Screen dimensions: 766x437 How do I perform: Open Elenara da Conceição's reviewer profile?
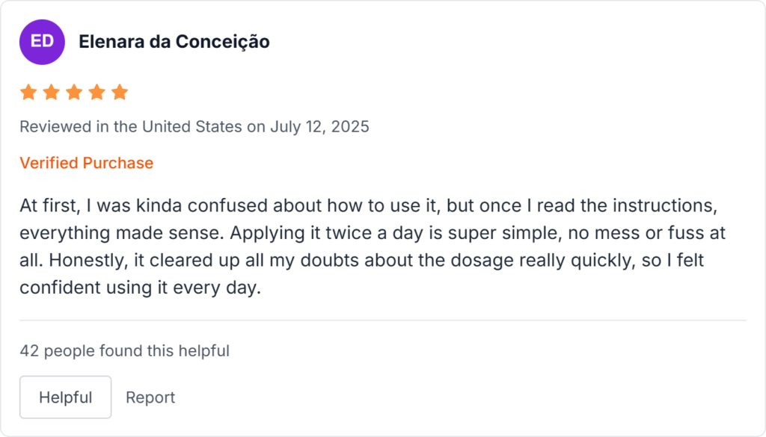click(x=174, y=42)
